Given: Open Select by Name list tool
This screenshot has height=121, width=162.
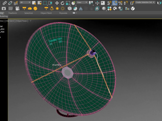Looking at the screenshot, I should click(x=39, y=3).
